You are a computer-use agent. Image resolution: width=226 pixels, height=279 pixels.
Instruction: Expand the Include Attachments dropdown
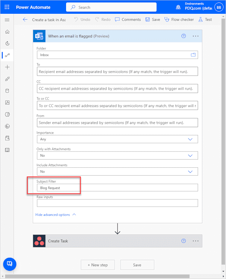tap(190, 171)
